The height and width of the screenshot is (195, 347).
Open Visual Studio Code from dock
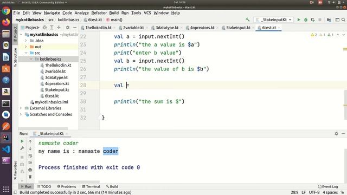(x=6, y=149)
